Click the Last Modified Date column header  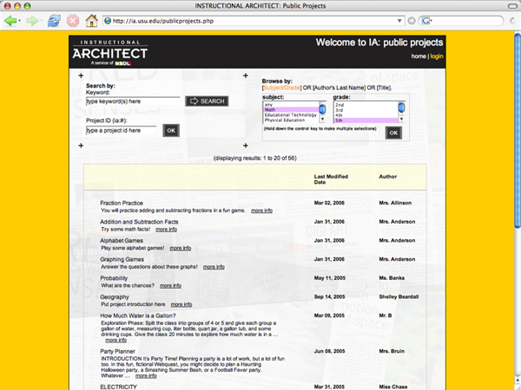coord(331,179)
